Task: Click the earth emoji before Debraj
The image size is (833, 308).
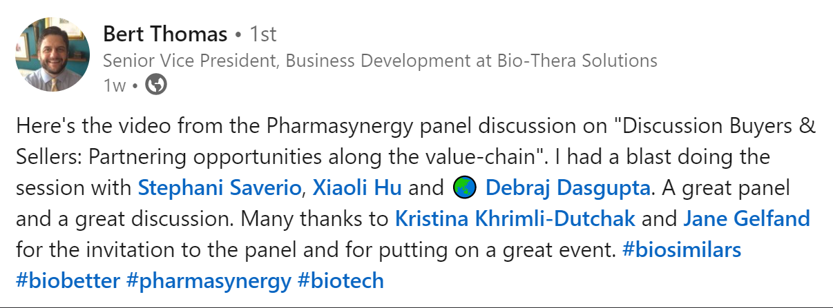Action: click(x=462, y=187)
